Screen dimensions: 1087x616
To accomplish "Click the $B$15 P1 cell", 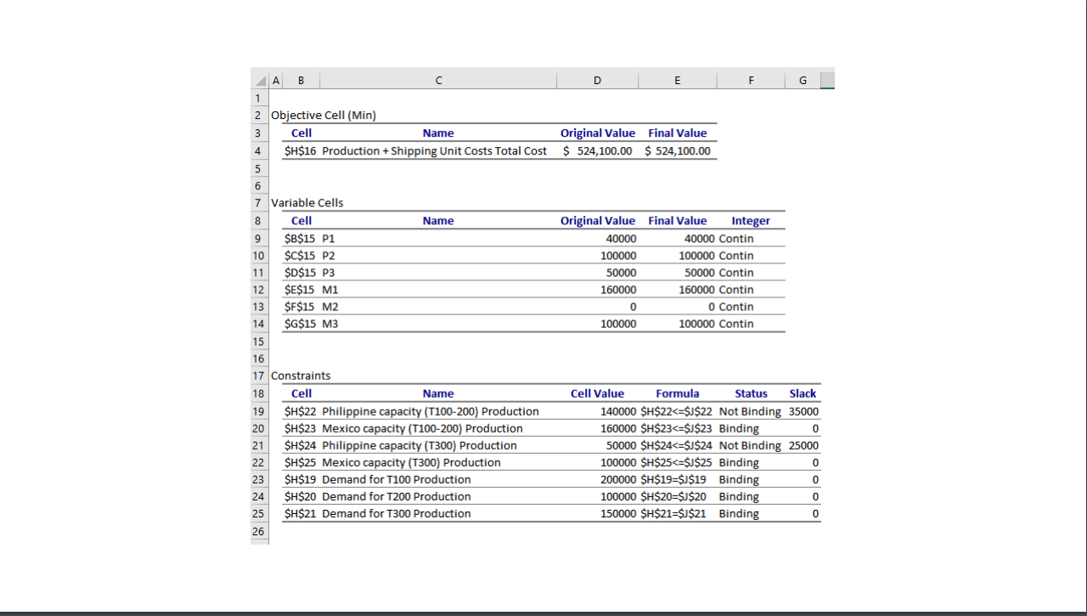I will (309, 239).
